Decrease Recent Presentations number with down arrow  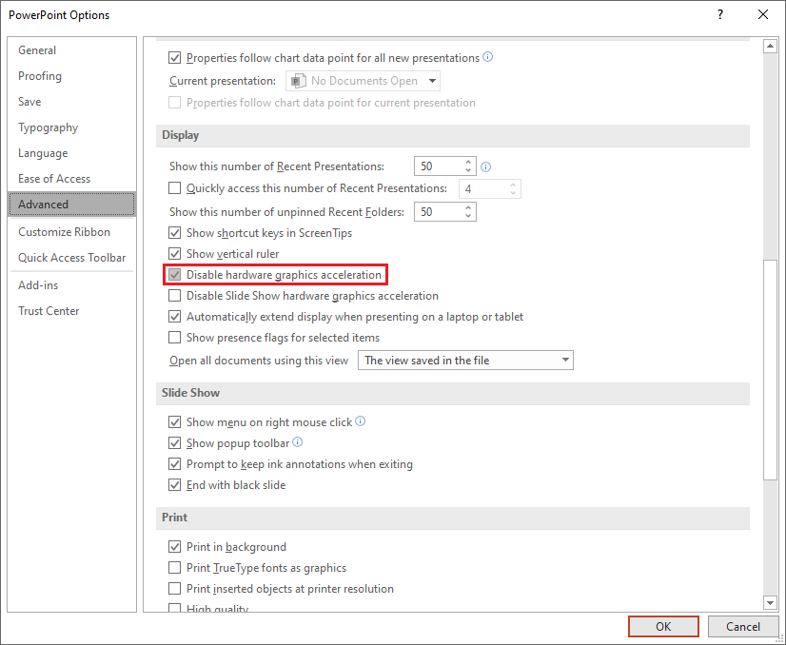[x=468, y=170]
